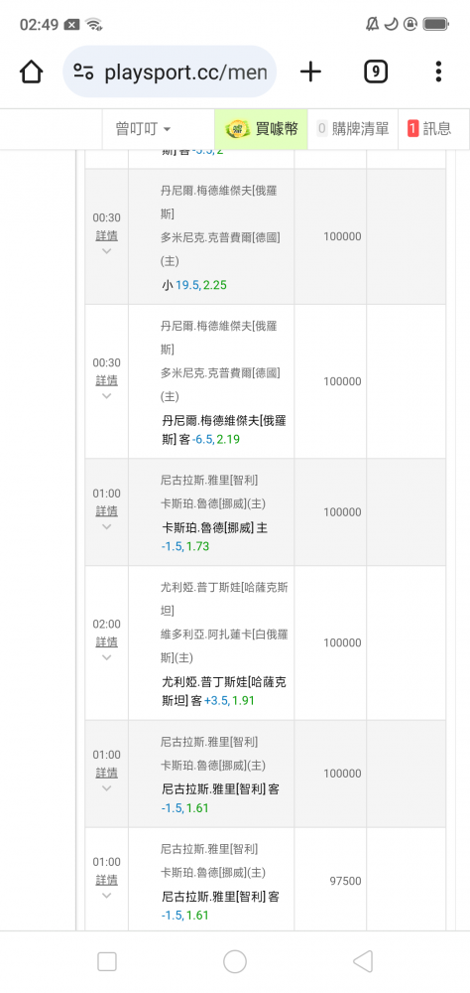
Task: Open 詳情 link for the 02:00 match
Action: click(x=106, y=641)
